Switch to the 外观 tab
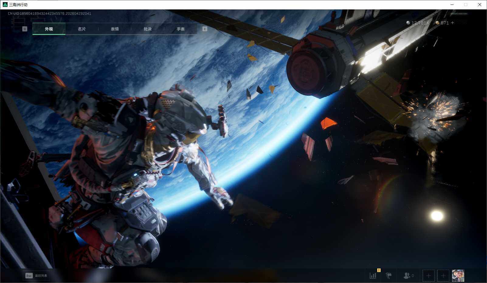 point(49,29)
